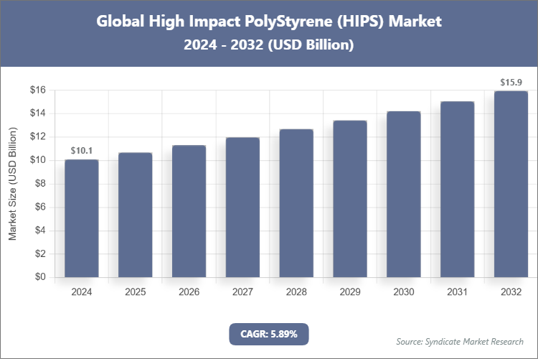Click the 2030 bar
This screenshot has width=538, height=359.
pos(403,195)
